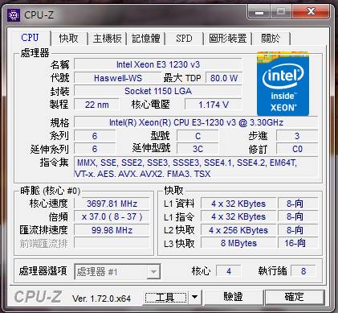
Task: Minimize the CPU-Z window
Action: pos(259,12)
